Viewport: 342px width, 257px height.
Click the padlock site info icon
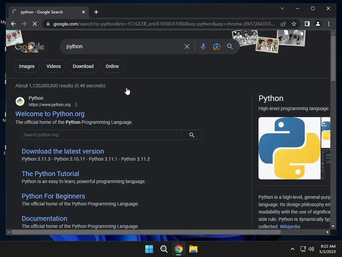(48, 24)
